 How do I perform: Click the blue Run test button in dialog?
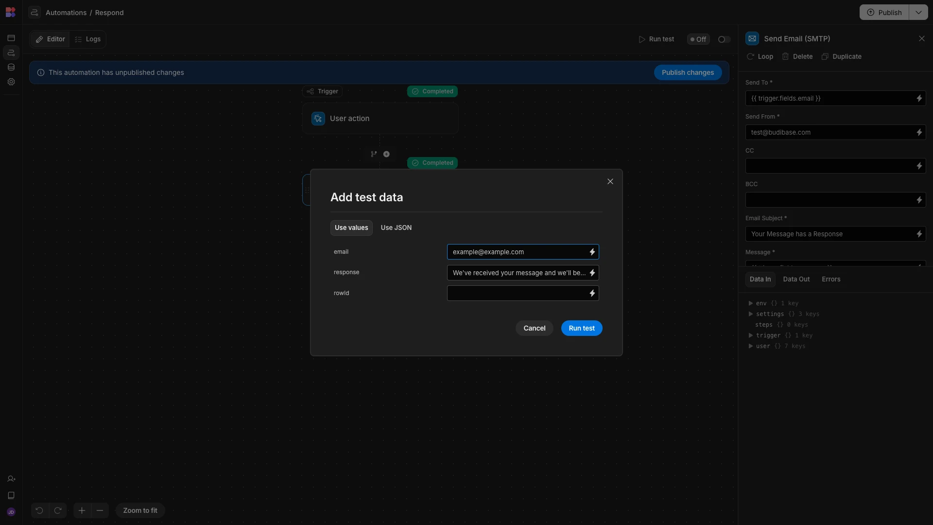pyautogui.click(x=582, y=328)
